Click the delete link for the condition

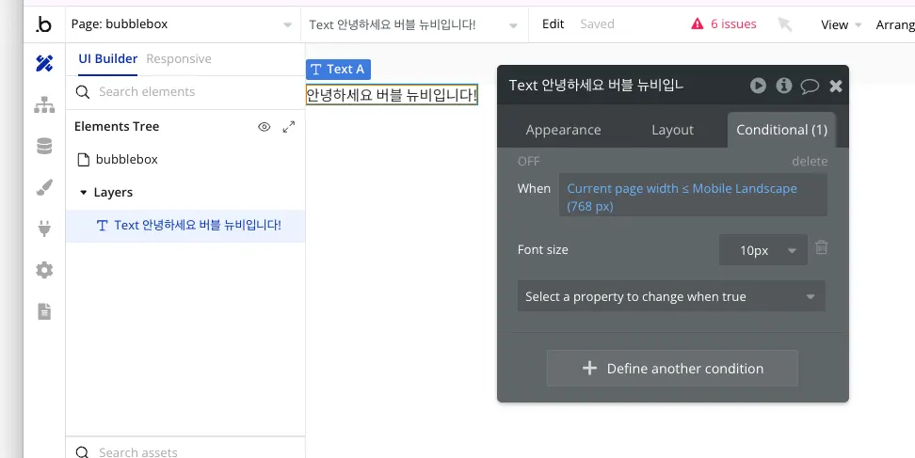pyautogui.click(x=810, y=162)
